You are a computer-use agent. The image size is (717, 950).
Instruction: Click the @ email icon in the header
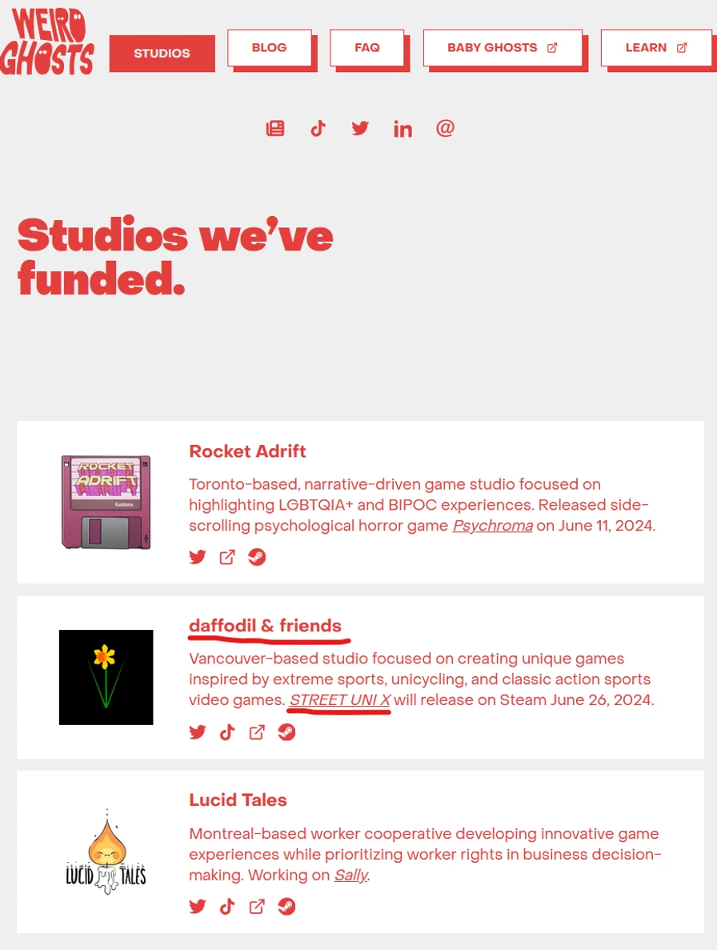coord(445,128)
